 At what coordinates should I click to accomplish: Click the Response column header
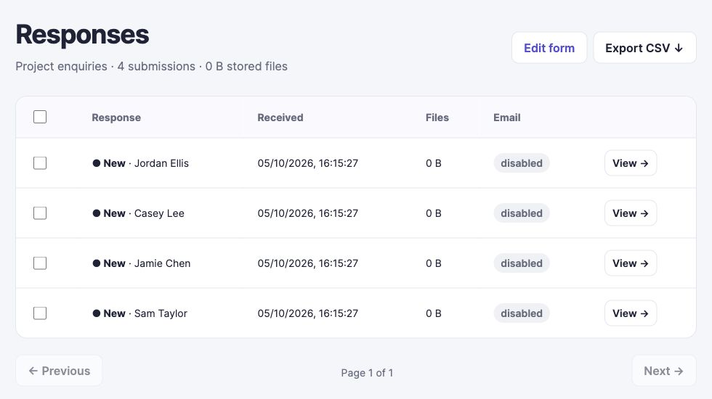(x=116, y=118)
